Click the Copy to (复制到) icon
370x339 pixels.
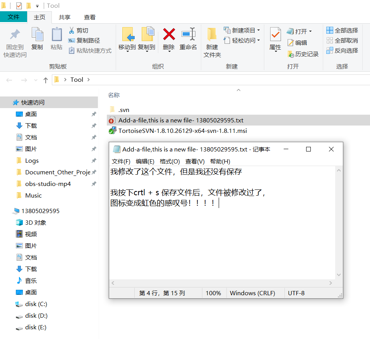147,34
